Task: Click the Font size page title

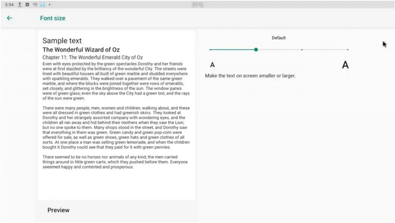Action: (x=52, y=18)
